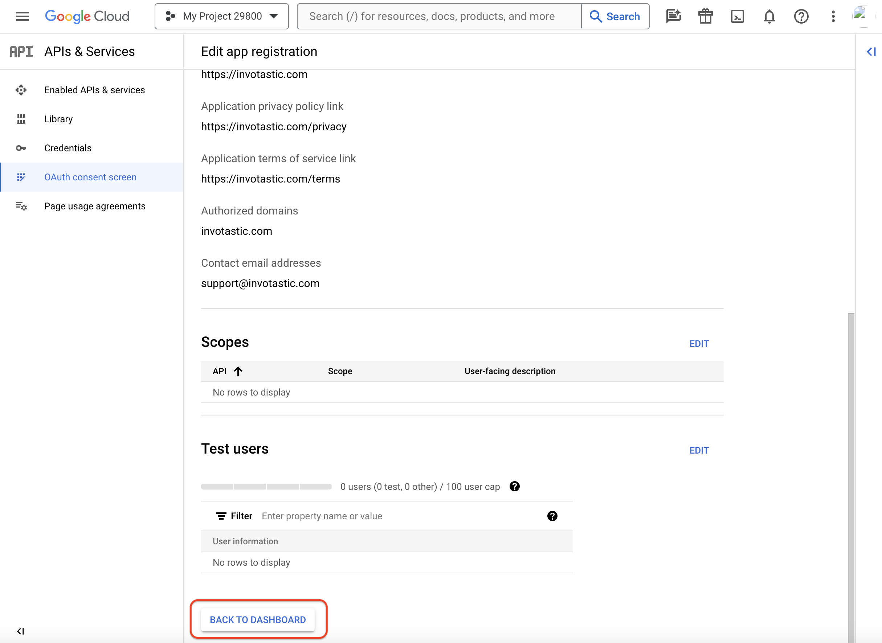Click the Enabled APIs & services icon

(21, 90)
